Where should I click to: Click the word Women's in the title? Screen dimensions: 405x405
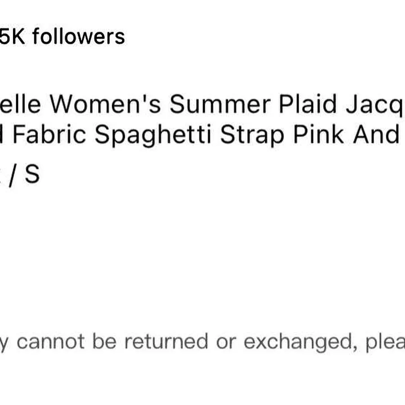[105, 103]
